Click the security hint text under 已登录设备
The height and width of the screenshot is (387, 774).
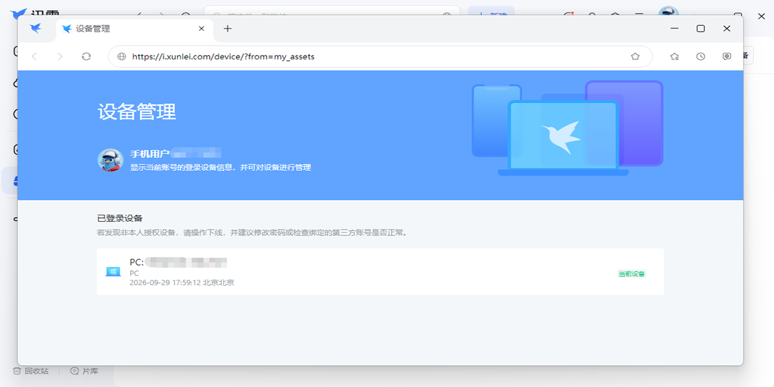[x=252, y=232]
